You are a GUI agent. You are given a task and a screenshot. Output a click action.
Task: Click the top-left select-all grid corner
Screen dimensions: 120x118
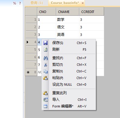31,11
